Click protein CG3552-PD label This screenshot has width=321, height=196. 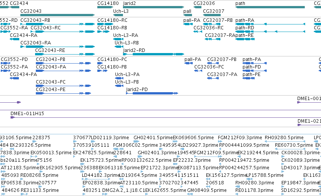(14, 59)
